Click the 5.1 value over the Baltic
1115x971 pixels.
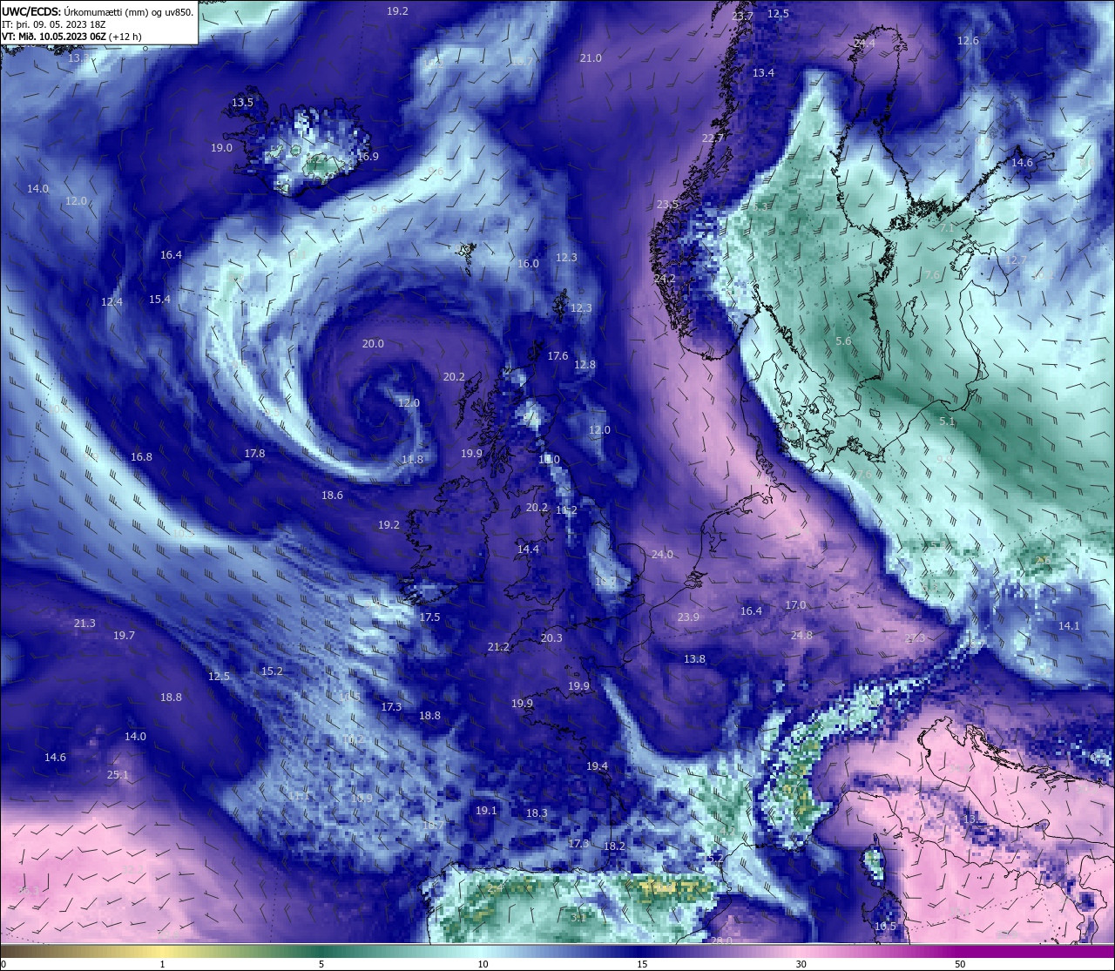coord(947,421)
